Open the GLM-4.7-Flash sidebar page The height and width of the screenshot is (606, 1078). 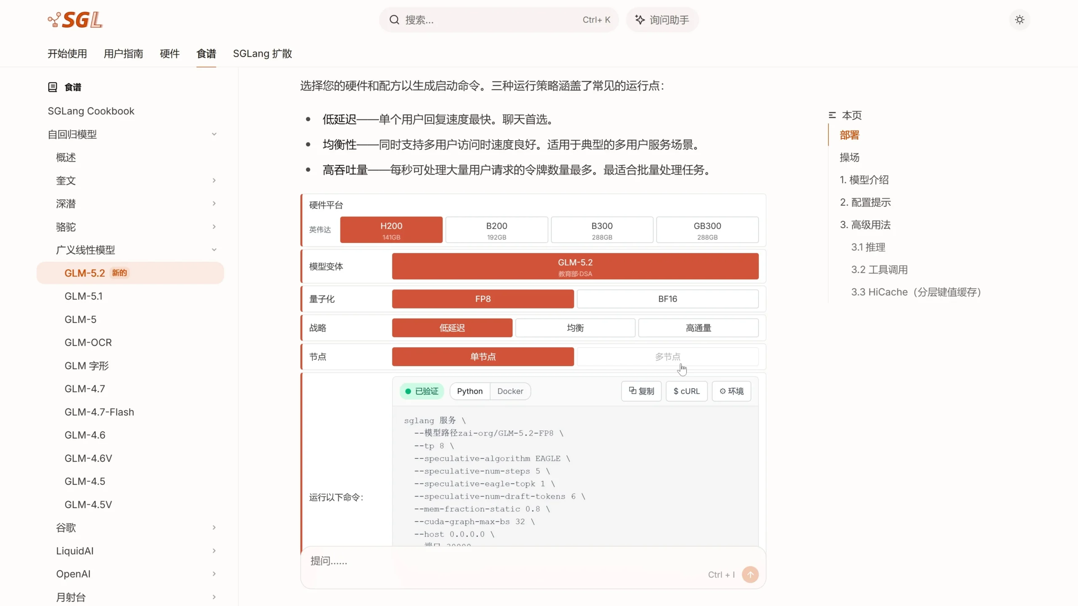99,412
